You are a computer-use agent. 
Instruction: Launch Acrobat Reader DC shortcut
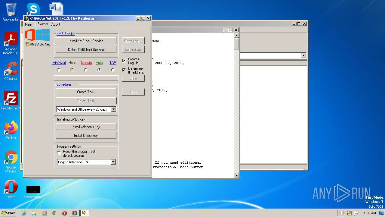click(11, 43)
